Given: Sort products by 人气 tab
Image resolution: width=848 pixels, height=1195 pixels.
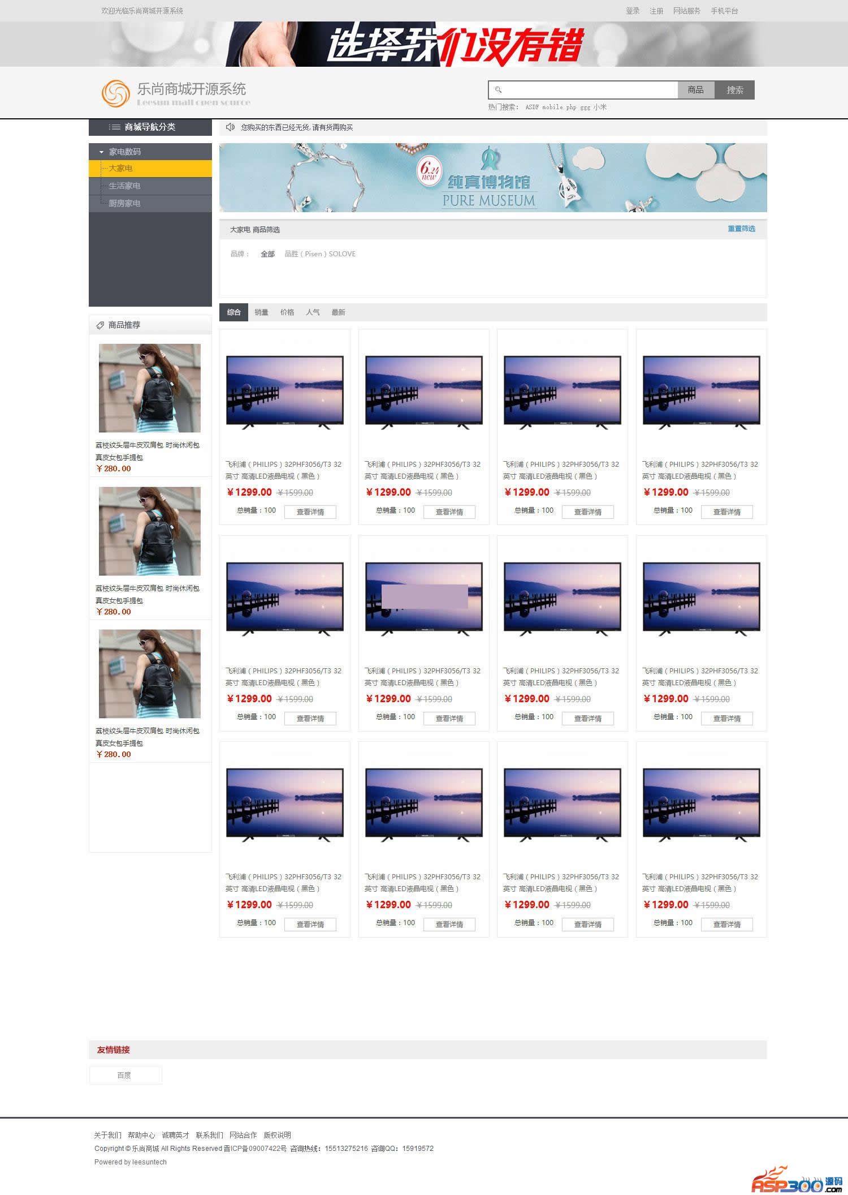Looking at the screenshot, I should coord(313,312).
